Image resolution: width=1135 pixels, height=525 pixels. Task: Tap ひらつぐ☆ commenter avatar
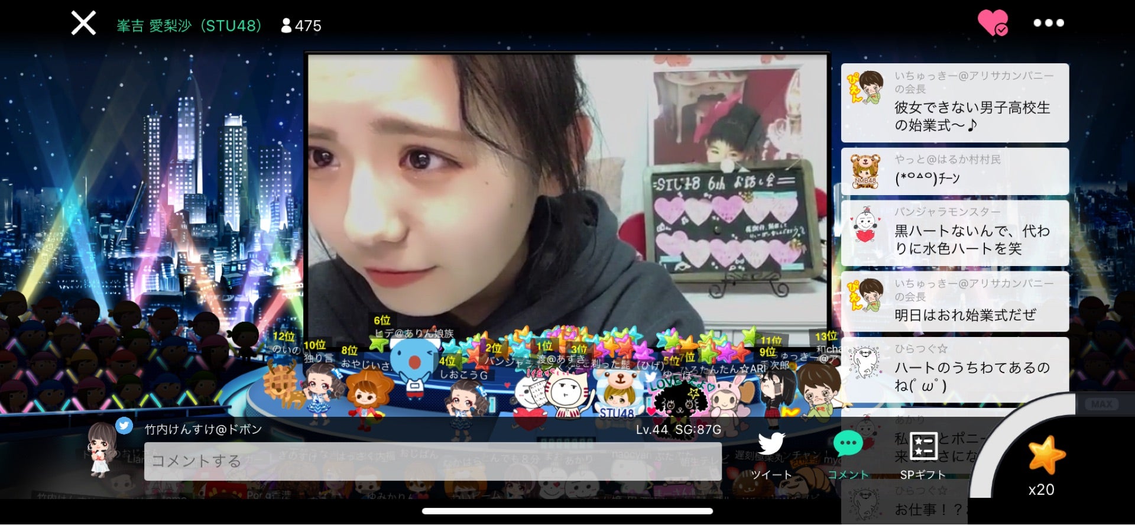pyautogui.click(x=866, y=362)
